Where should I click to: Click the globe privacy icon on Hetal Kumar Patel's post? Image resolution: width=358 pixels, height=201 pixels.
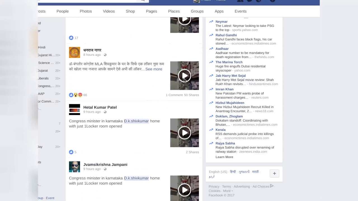point(105,112)
